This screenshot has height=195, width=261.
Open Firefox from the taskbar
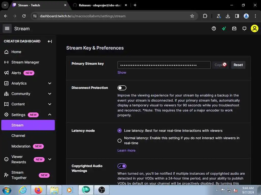click(x=38, y=190)
